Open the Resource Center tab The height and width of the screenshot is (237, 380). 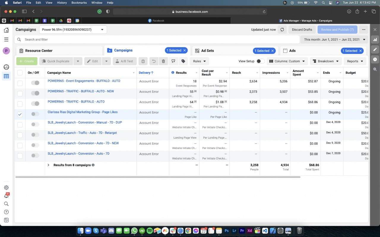coord(39,51)
